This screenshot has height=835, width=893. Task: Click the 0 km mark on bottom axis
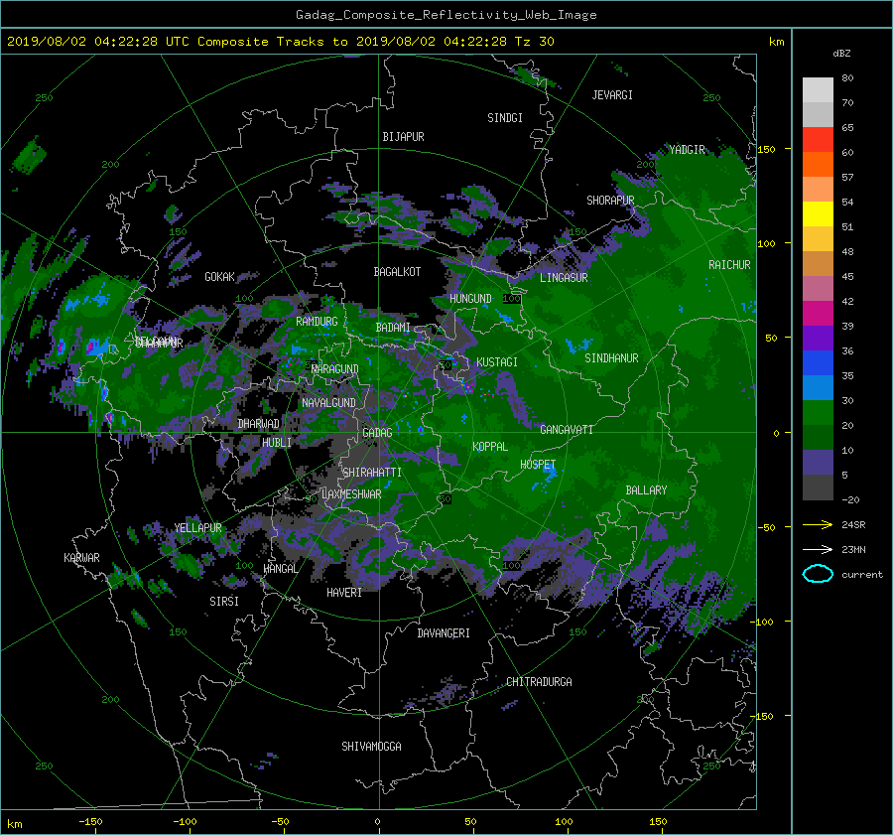coord(378,822)
